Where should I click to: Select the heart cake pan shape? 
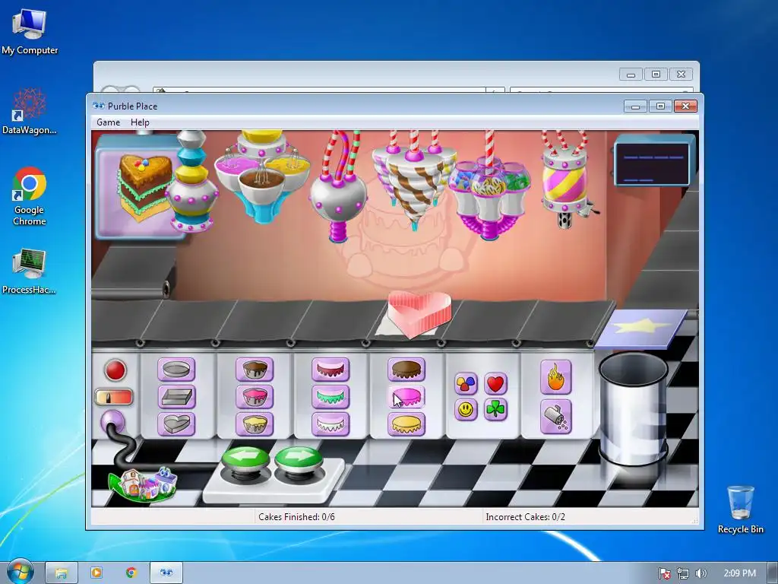pos(176,424)
